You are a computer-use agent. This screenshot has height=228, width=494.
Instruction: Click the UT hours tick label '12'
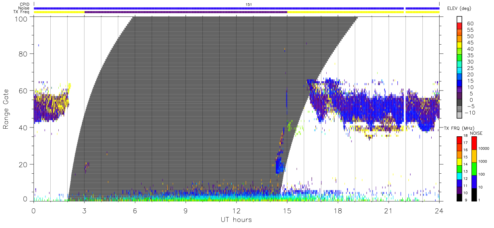coord(236,210)
